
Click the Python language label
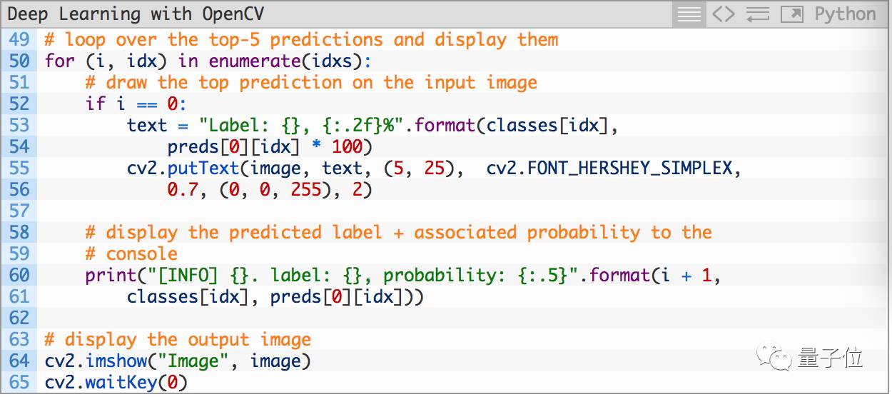pyautogui.click(x=845, y=14)
